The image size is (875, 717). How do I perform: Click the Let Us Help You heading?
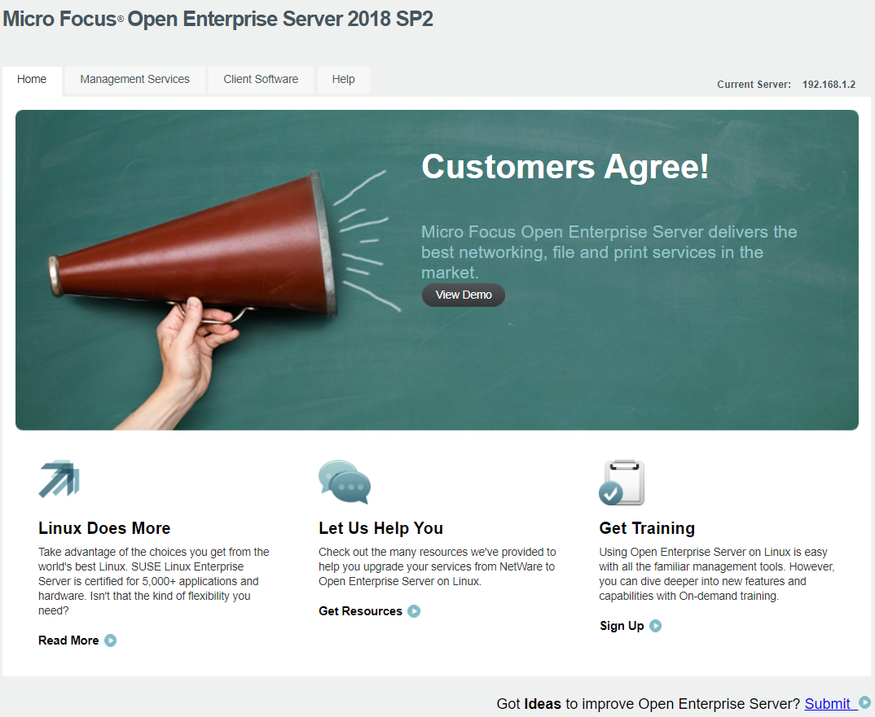[381, 528]
